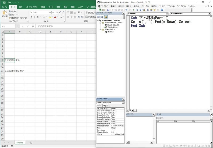Open Properties Window icon in the VBA toolbar
The height and width of the screenshot is (148, 213).
click(151, 10)
